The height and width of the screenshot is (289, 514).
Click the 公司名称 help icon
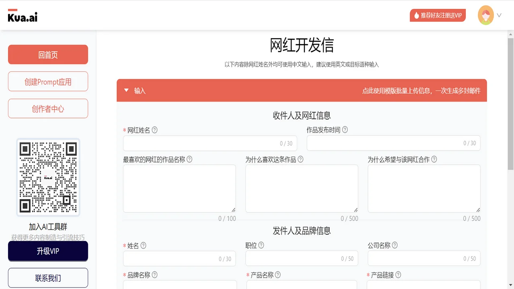395,245
